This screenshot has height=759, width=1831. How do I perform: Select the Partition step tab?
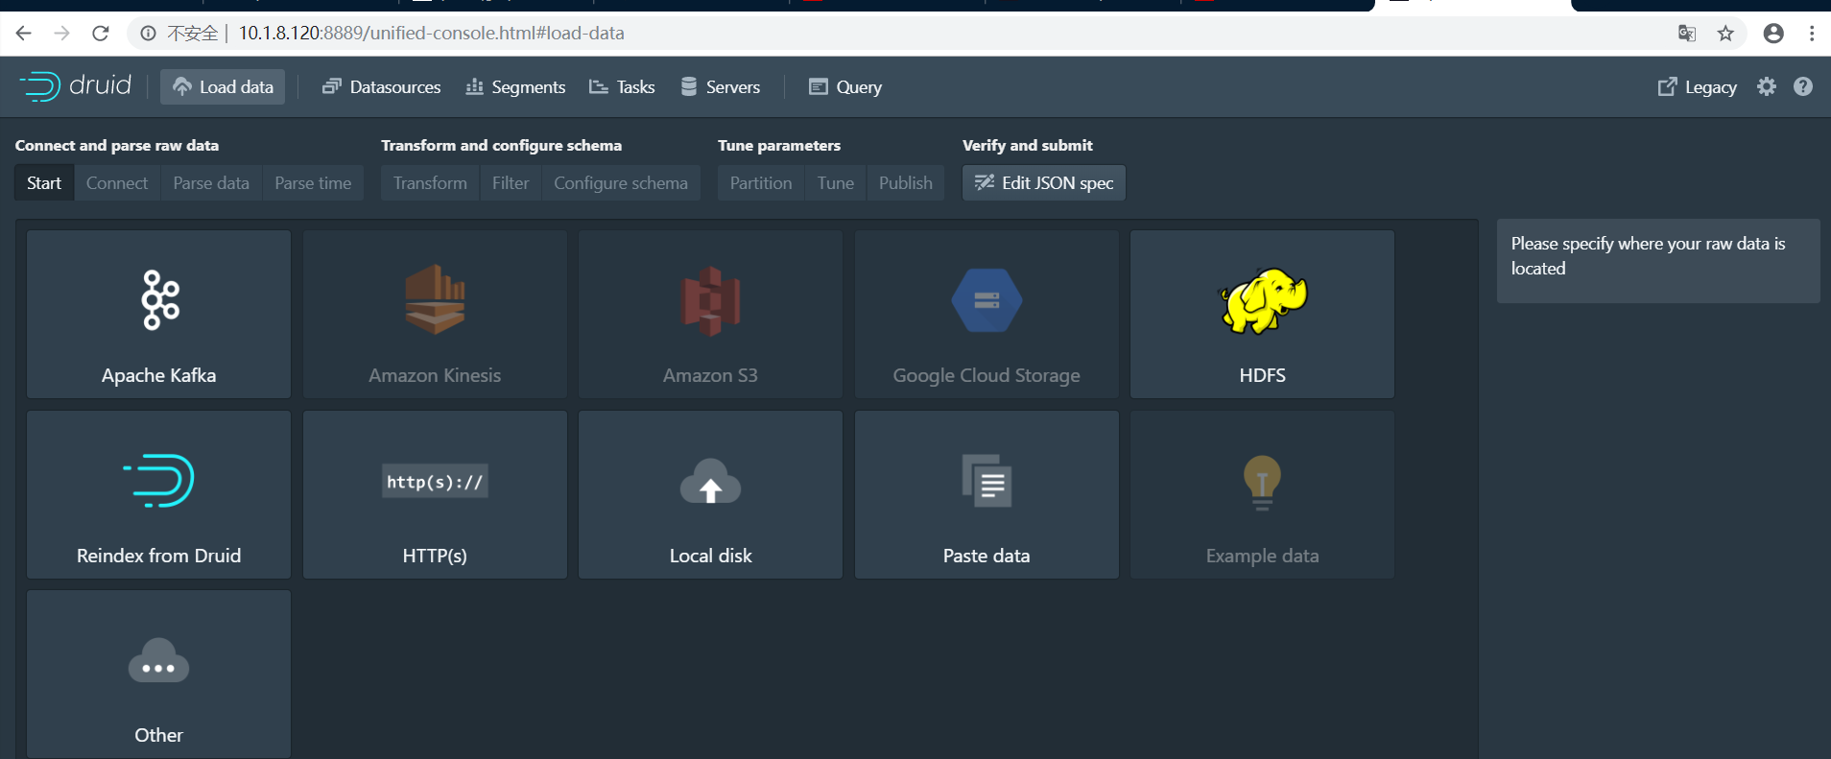(x=761, y=182)
